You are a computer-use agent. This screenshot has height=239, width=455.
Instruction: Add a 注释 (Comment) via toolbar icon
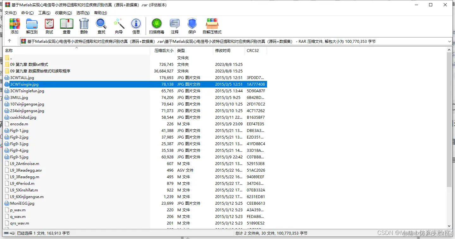click(175, 26)
